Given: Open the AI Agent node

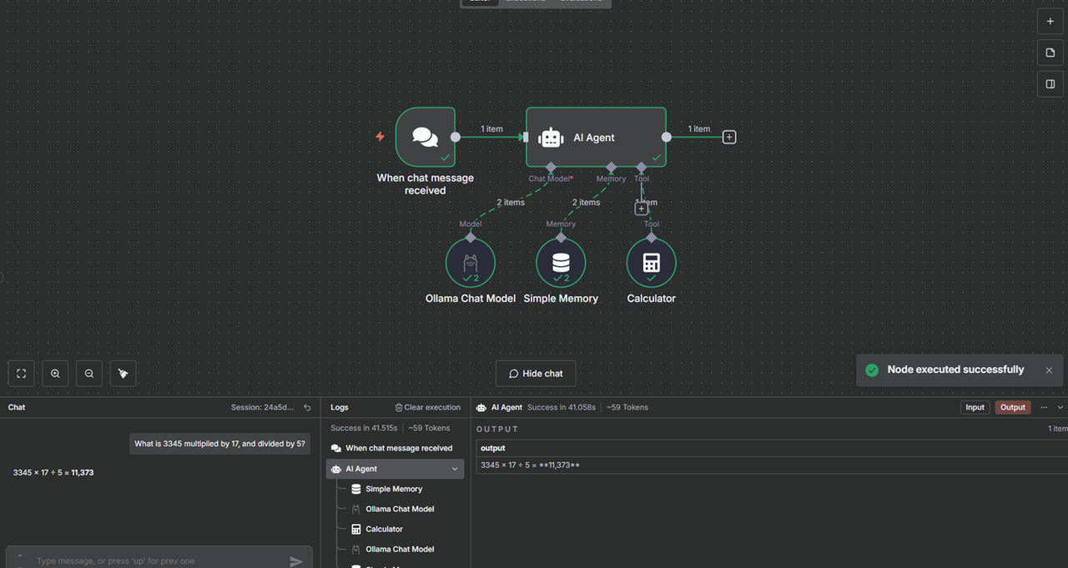Looking at the screenshot, I should (596, 136).
